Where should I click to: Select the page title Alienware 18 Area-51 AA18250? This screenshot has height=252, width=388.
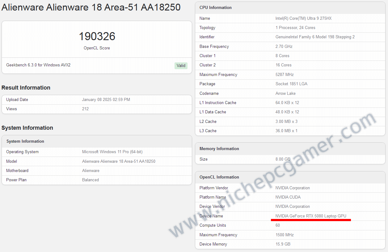[91, 7]
